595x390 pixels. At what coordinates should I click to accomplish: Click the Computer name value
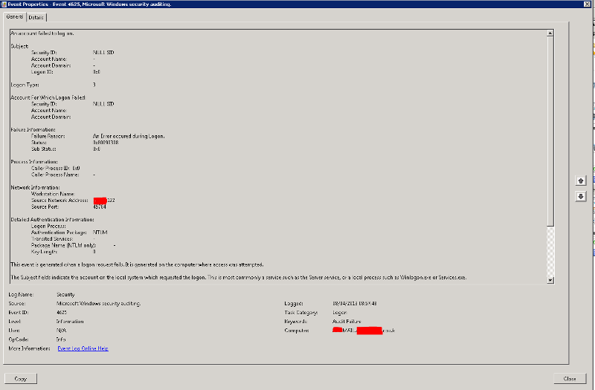coord(364,331)
